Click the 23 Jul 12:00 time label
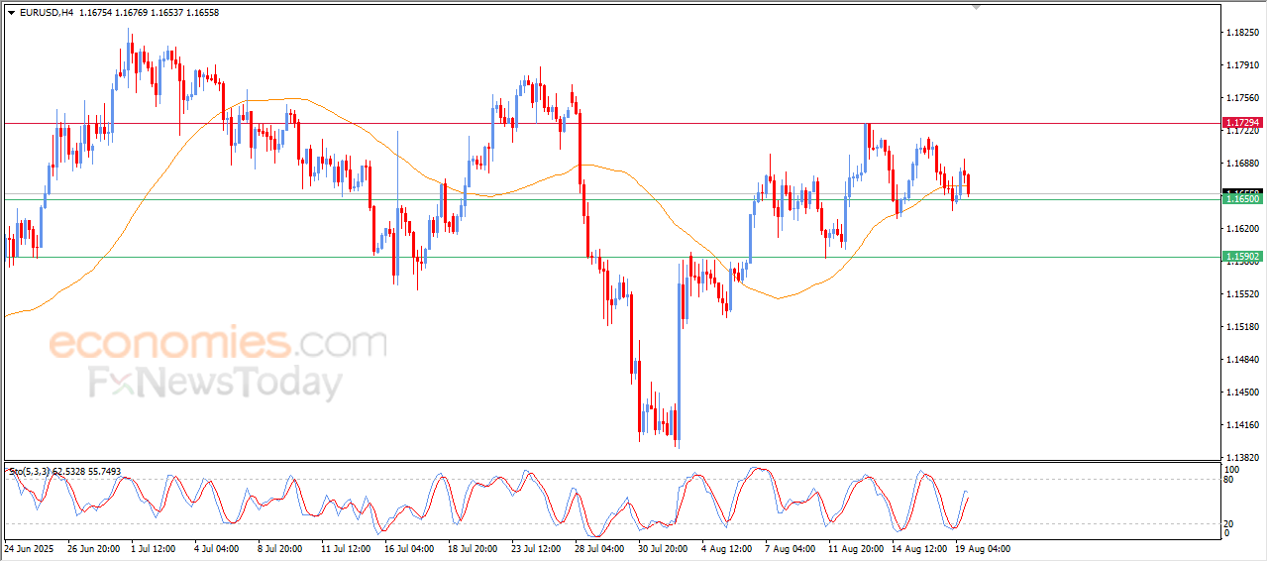Screen dimensions: 1268x562 tap(538, 548)
